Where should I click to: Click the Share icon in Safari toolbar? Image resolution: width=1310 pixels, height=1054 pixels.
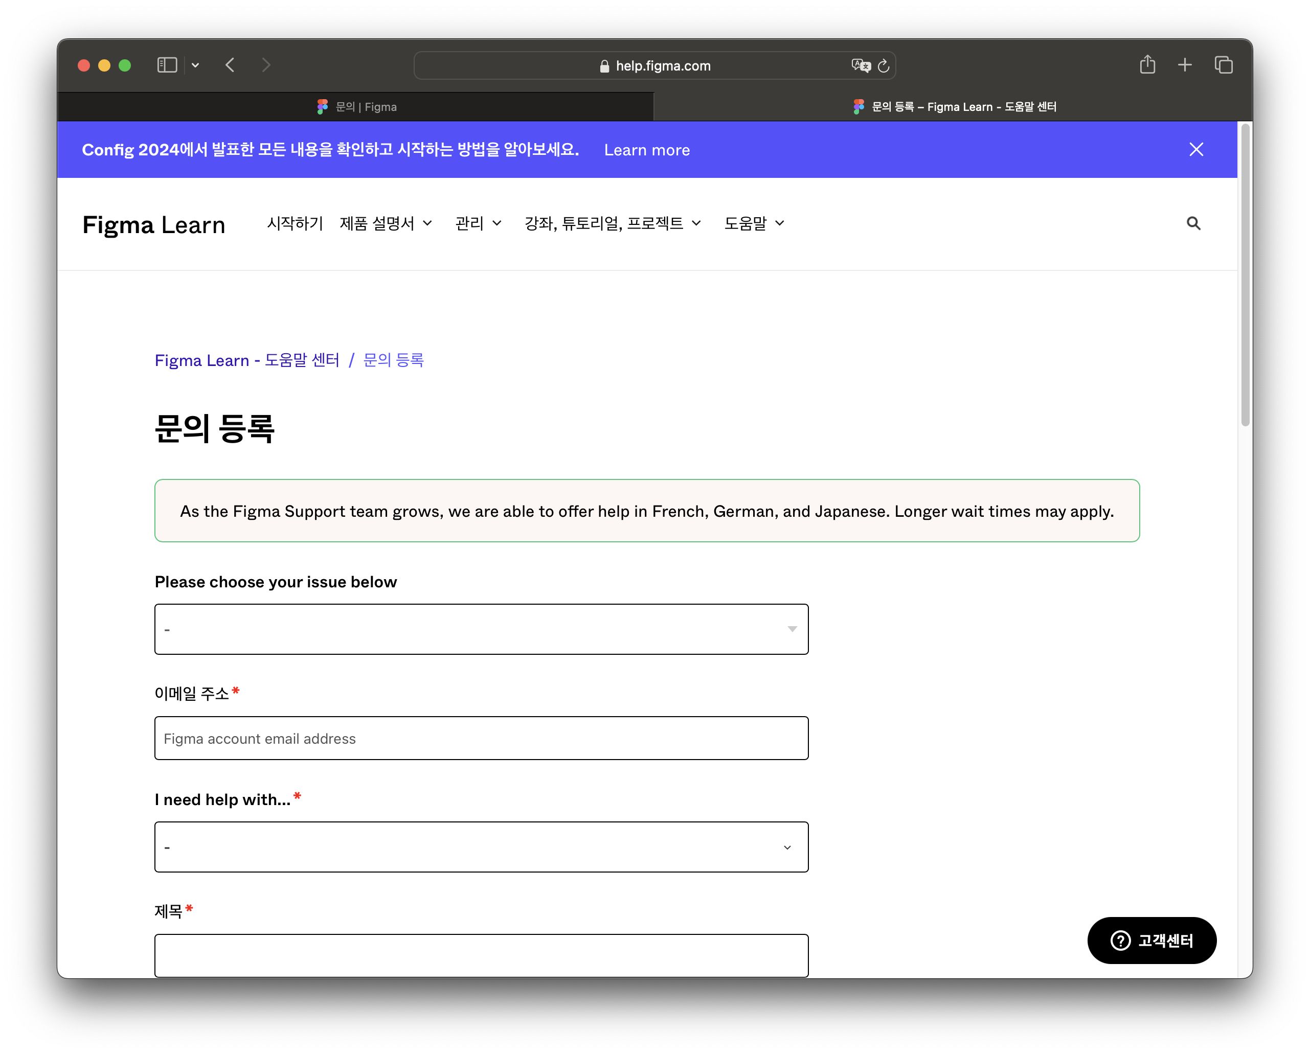click(x=1147, y=64)
